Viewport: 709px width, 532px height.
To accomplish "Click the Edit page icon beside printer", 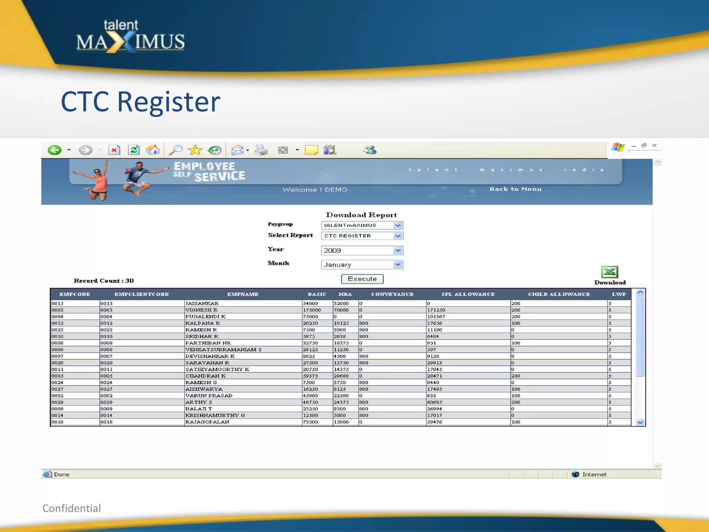I will (x=283, y=150).
